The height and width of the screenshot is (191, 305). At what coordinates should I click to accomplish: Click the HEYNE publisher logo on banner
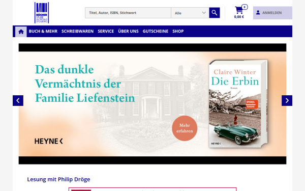tap(49, 141)
